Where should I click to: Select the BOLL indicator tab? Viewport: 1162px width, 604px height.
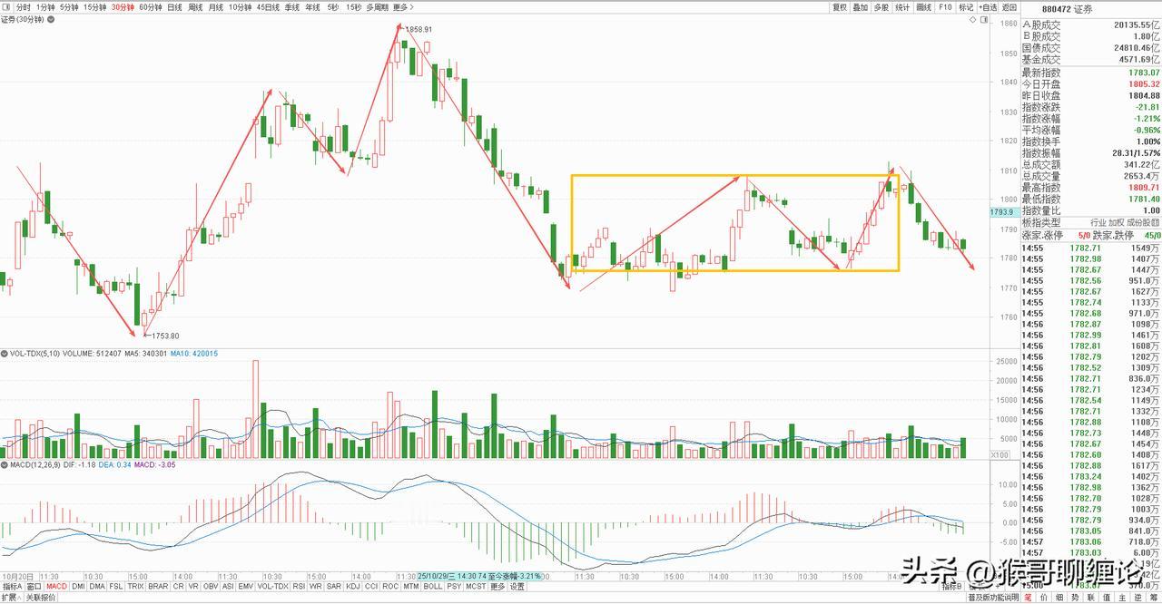[x=432, y=587]
